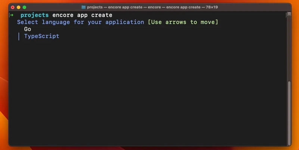Minimize the terminal with yellow button
This screenshot has height=150, width=299.
point(18,7)
